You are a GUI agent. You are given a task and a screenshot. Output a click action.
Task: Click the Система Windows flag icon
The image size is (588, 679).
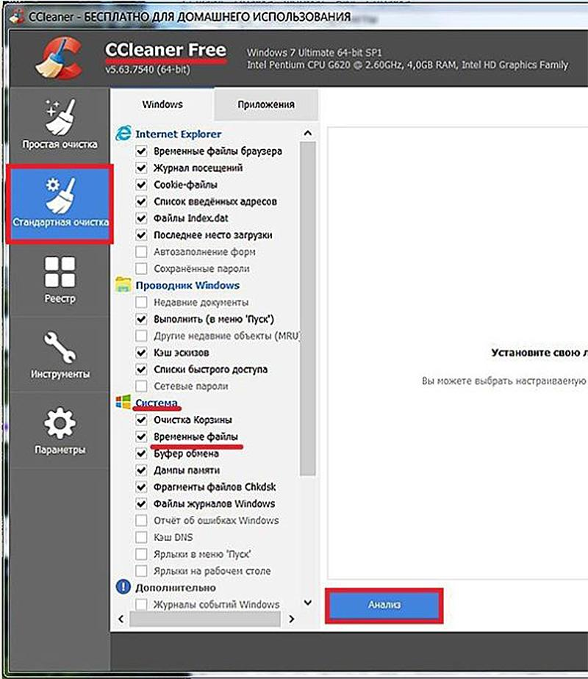pyautogui.click(x=123, y=402)
